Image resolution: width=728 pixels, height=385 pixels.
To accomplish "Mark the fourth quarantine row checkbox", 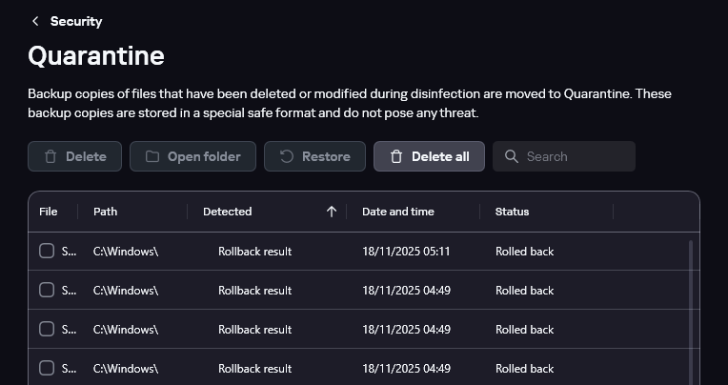I will 47,369.
